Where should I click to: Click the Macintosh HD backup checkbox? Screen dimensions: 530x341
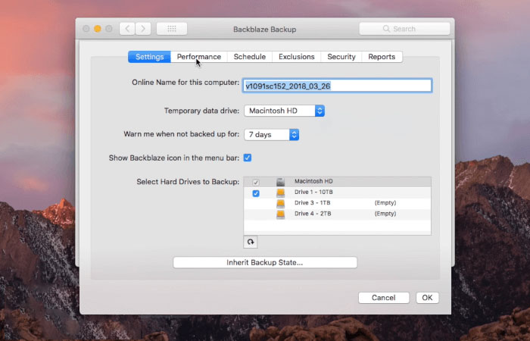tap(256, 183)
